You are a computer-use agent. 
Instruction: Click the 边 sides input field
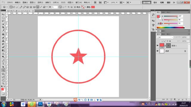click(x=55, y=7)
